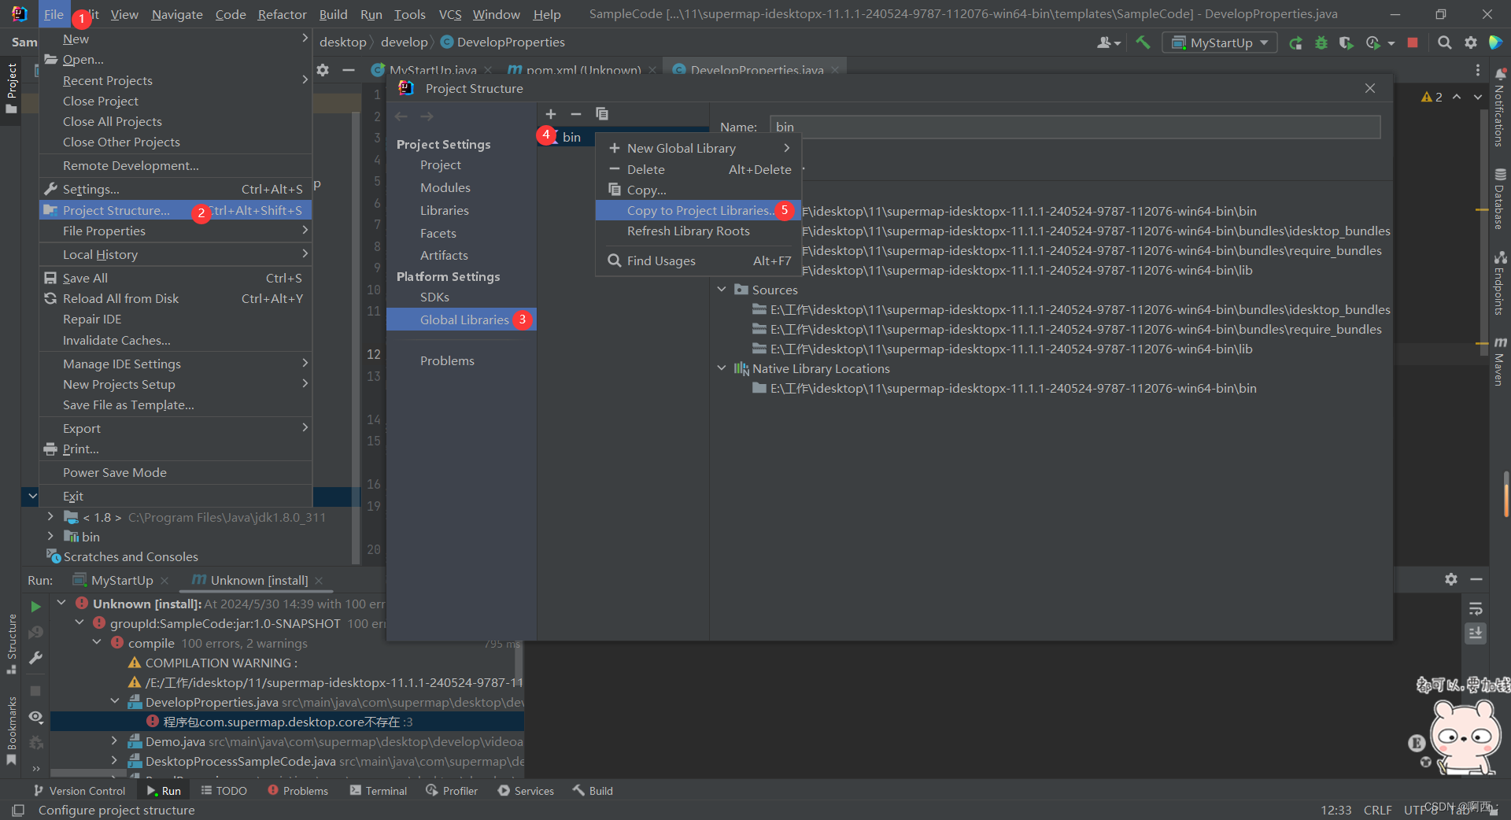Viewport: 1511px width, 820px height.
Task: Close the Project Structure dialog
Action: (x=1370, y=88)
